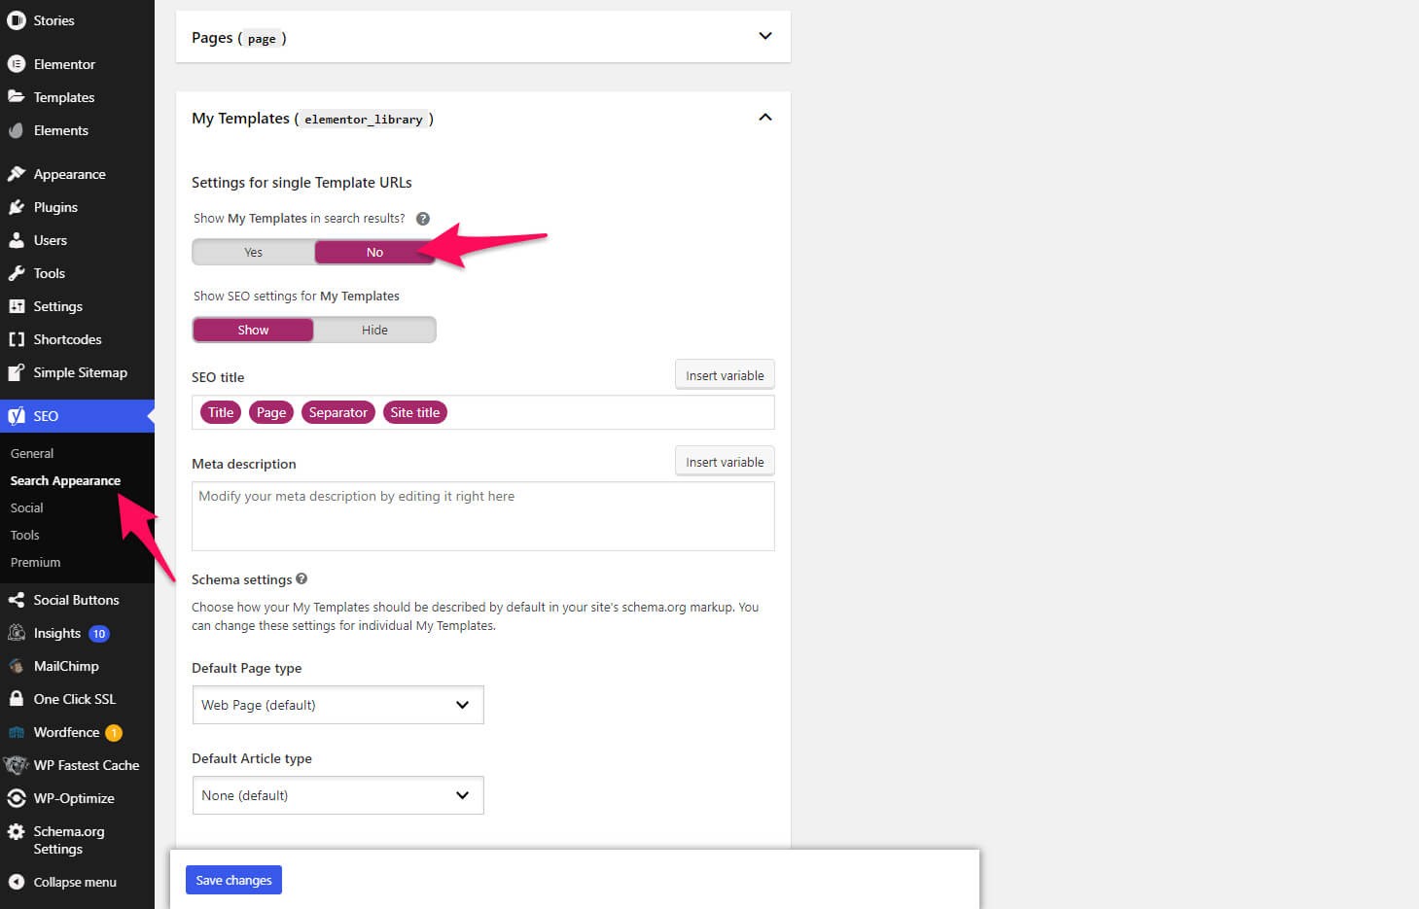Open the Elementor panel from sidebar
This screenshot has width=1419, height=909.
[63, 63]
